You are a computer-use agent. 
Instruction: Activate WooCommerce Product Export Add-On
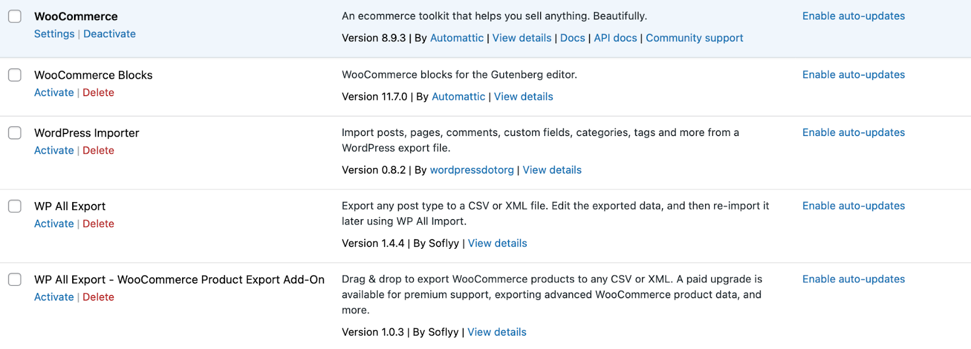54,297
